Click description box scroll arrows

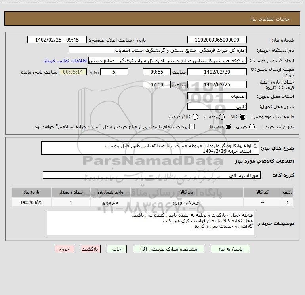255,145
